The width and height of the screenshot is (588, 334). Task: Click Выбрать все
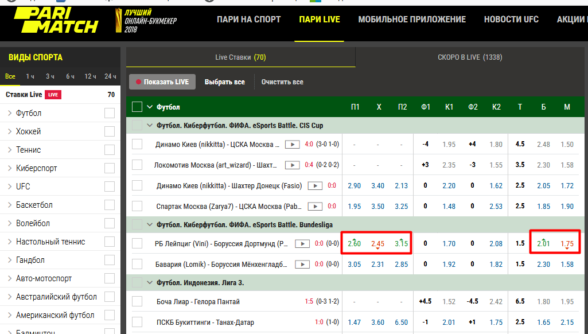point(225,82)
